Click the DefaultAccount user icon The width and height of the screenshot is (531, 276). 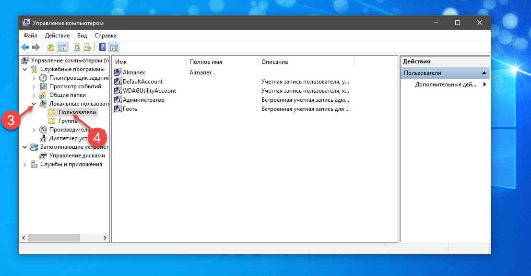[x=118, y=82]
